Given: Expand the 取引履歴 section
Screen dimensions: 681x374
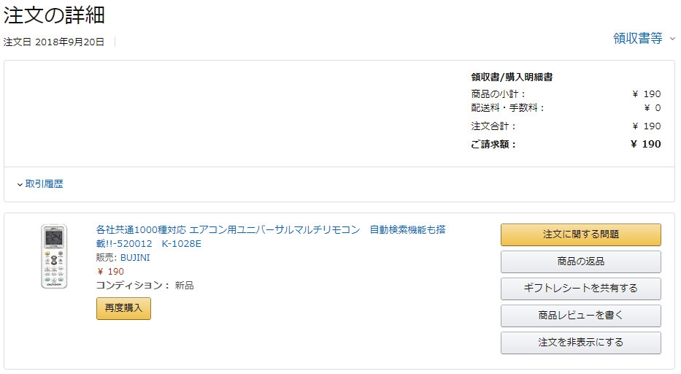Looking at the screenshot, I should (x=44, y=184).
